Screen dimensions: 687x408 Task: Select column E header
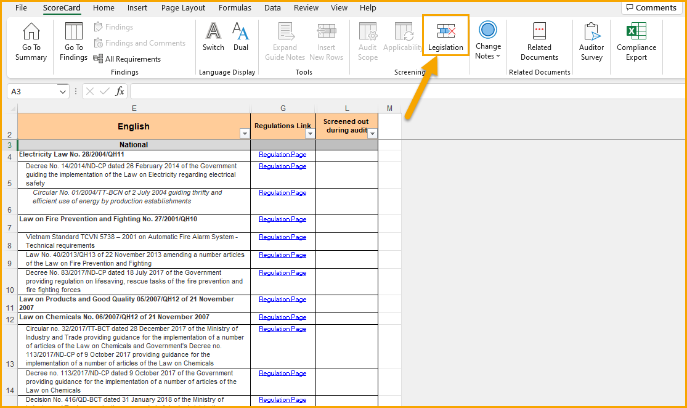(x=134, y=108)
